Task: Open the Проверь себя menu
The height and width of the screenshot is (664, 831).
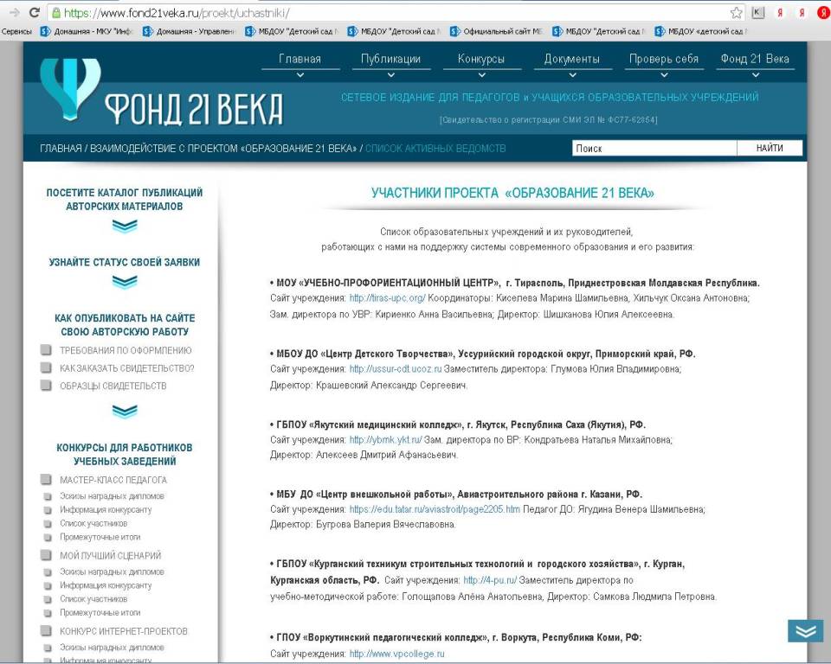Action: [x=664, y=59]
